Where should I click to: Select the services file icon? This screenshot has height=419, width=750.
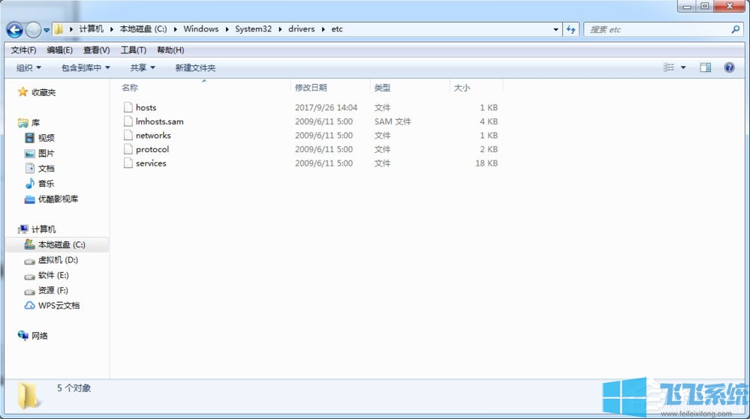coord(128,163)
